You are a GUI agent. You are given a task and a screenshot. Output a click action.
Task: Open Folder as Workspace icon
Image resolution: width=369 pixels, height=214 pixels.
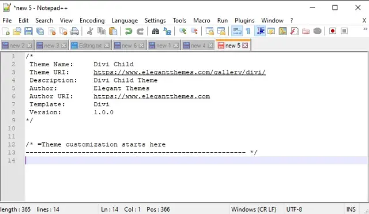(306, 31)
